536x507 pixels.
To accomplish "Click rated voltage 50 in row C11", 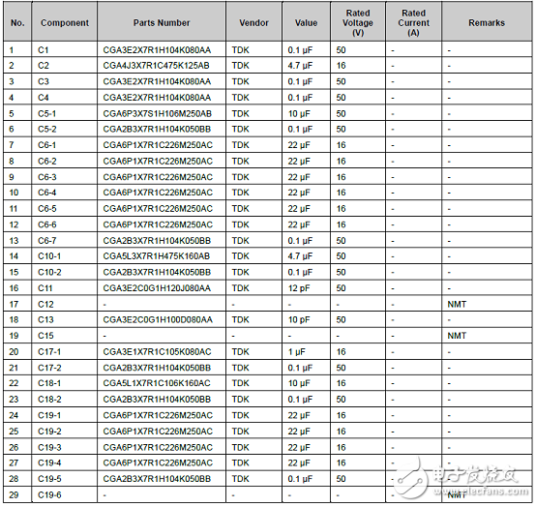I will pos(341,288).
